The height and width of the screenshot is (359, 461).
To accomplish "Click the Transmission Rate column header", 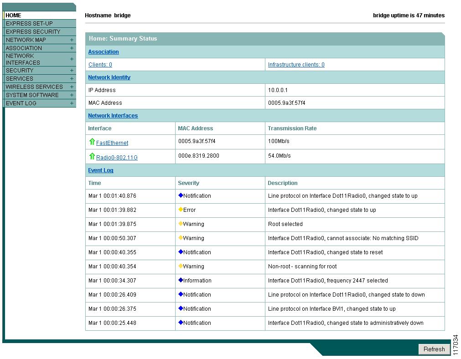I will click(292, 128).
